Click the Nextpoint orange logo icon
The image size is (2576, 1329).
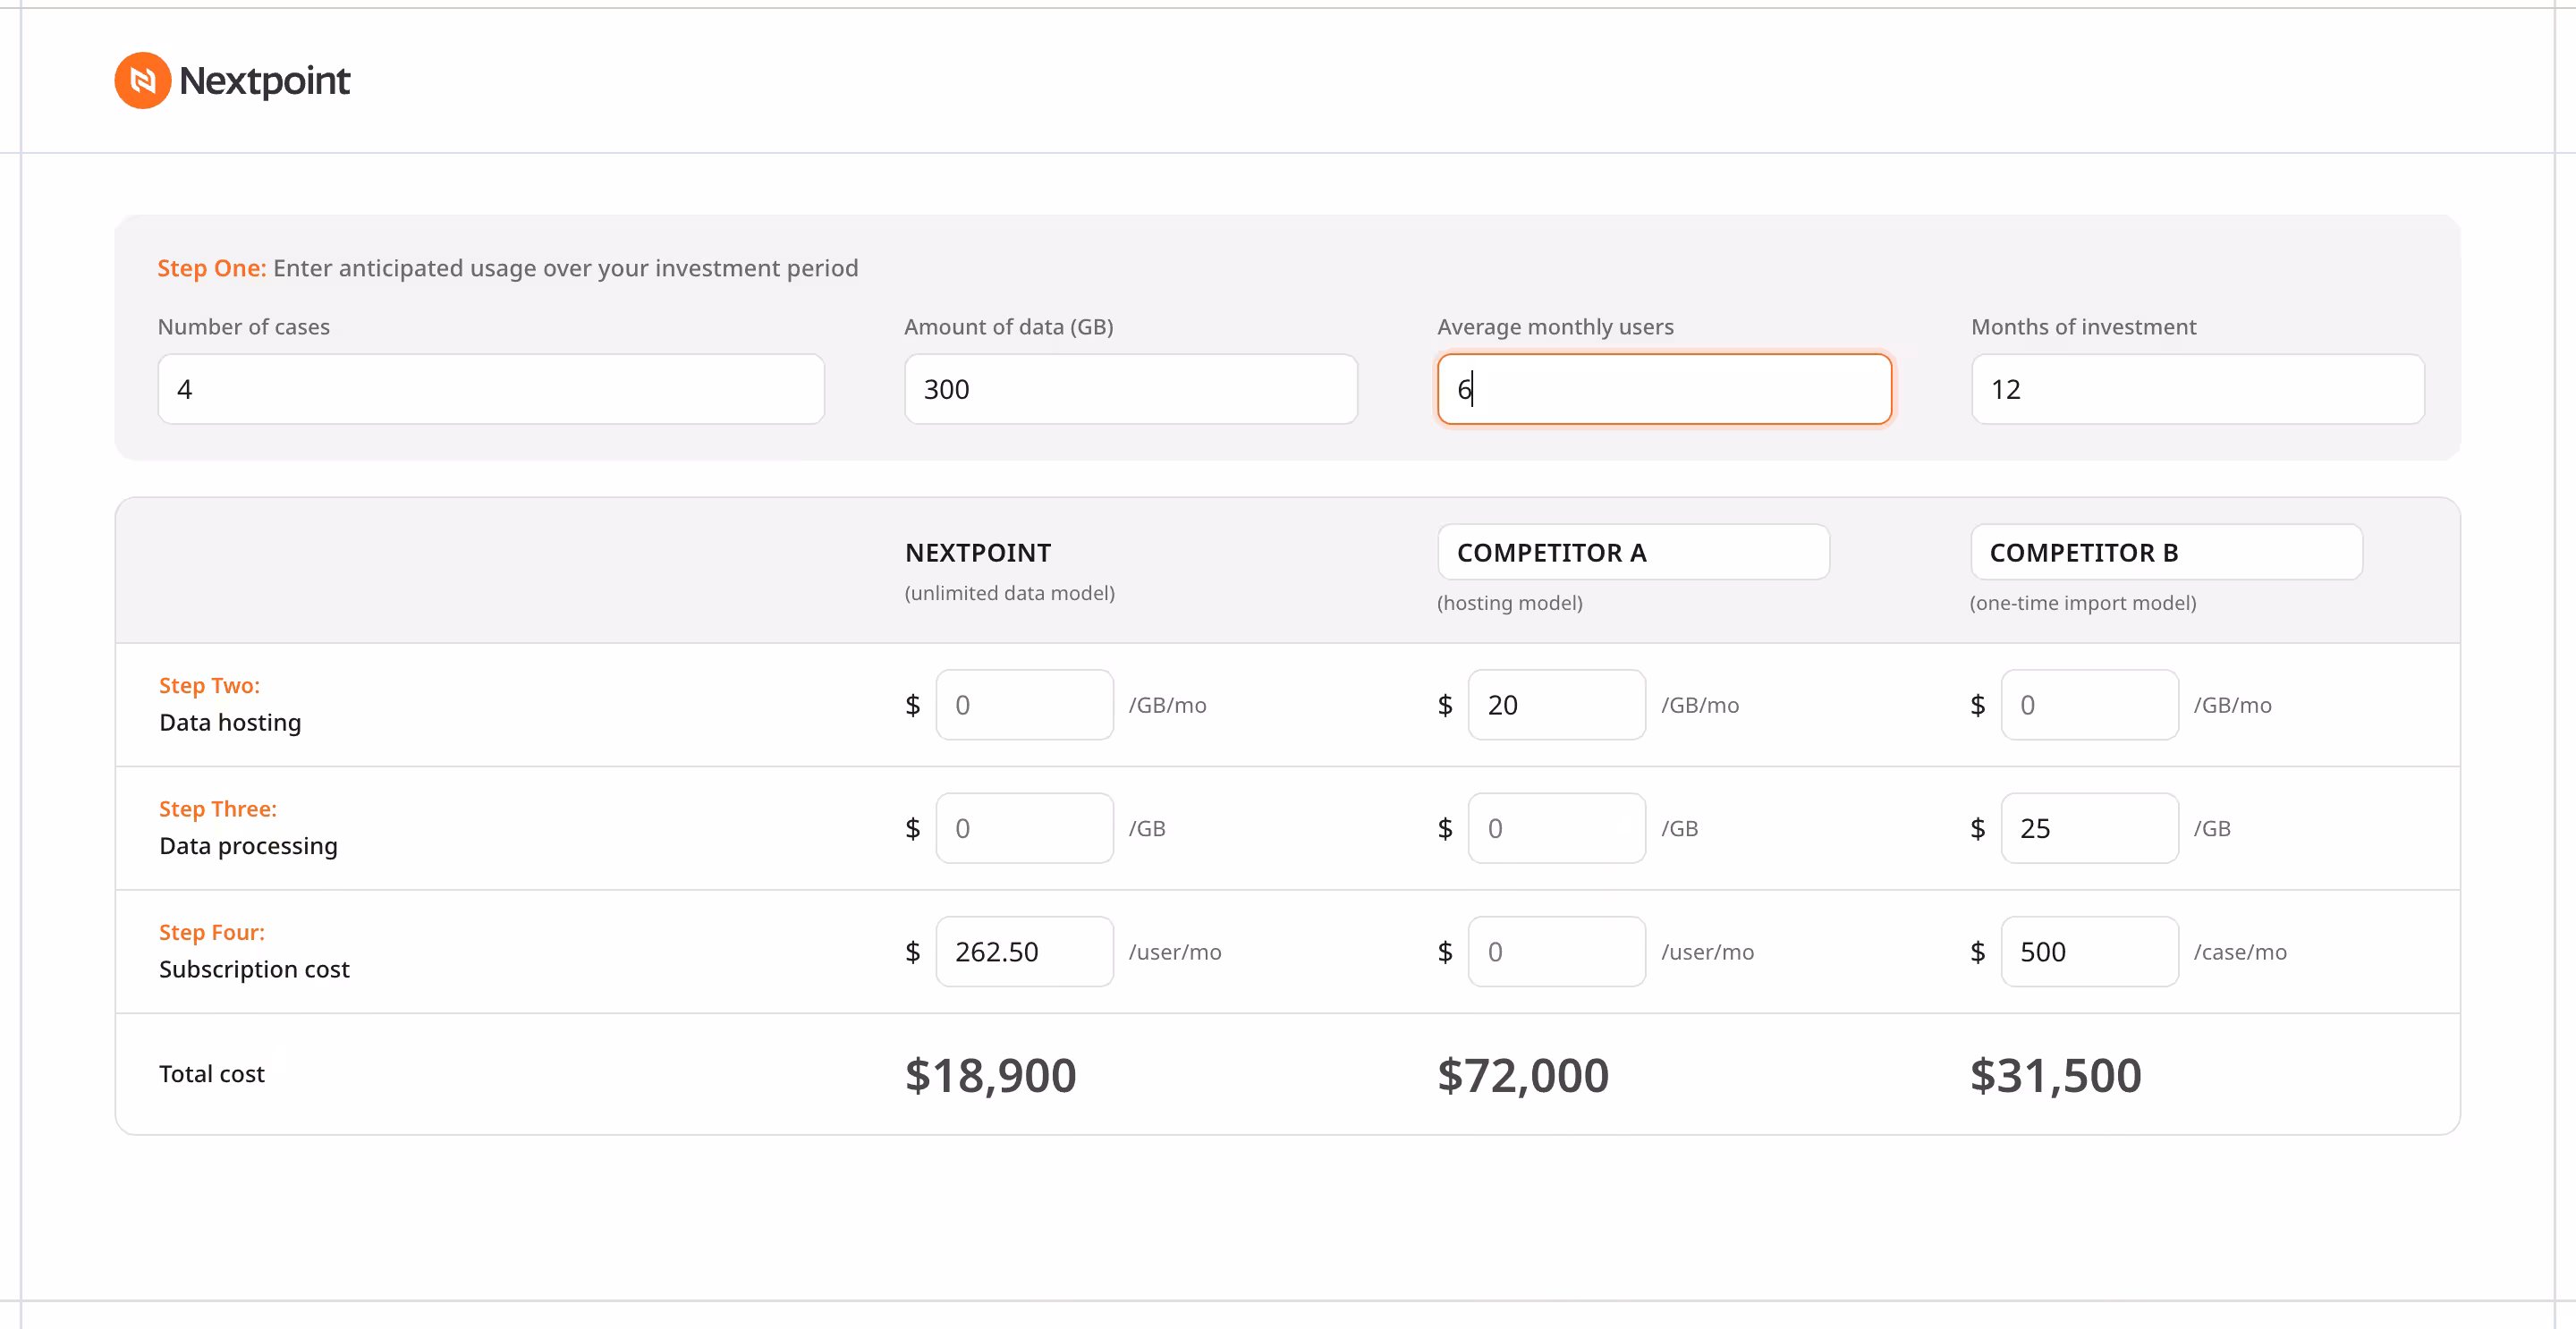pyautogui.click(x=143, y=80)
